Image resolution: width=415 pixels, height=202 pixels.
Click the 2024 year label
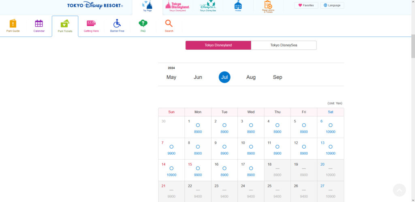click(x=171, y=68)
